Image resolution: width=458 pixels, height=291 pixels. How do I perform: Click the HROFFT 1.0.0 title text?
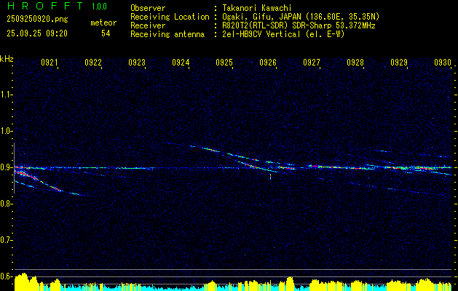pos(57,6)
